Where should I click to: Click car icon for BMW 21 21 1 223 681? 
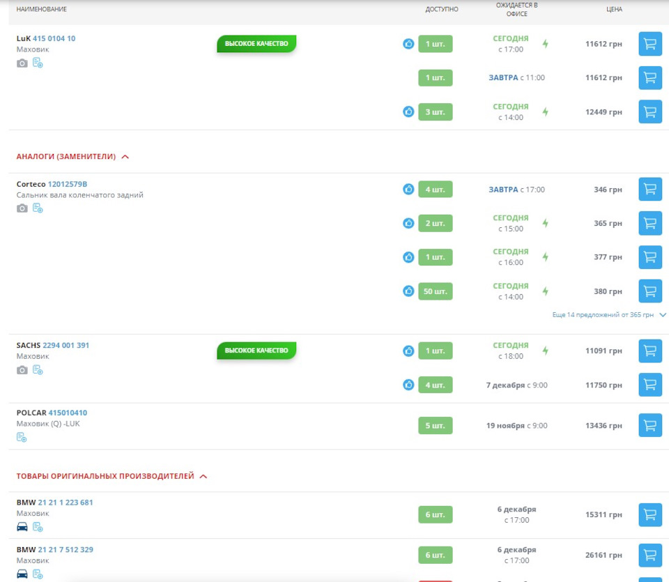click(22, 527)
